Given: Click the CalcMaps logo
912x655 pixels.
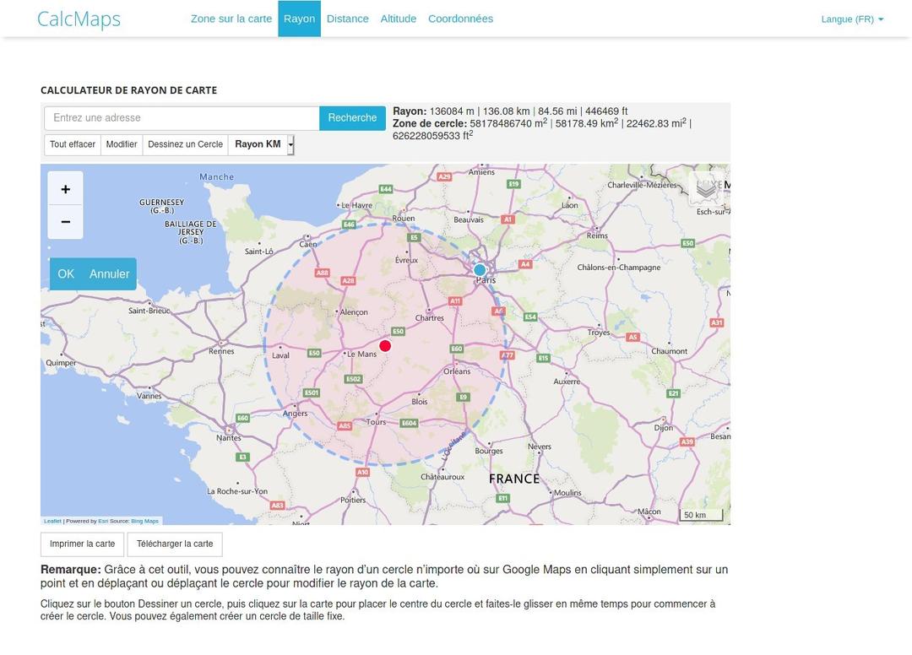Looking at the screenshot, I should tap(78, 18).
